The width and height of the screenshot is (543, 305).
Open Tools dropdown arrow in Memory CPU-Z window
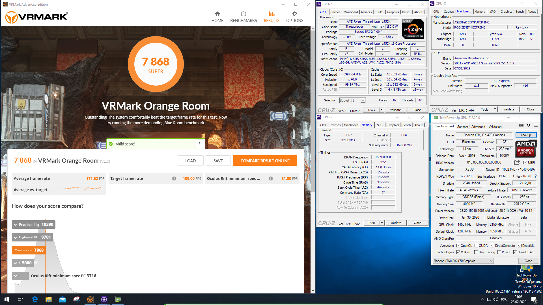point(382,223)
